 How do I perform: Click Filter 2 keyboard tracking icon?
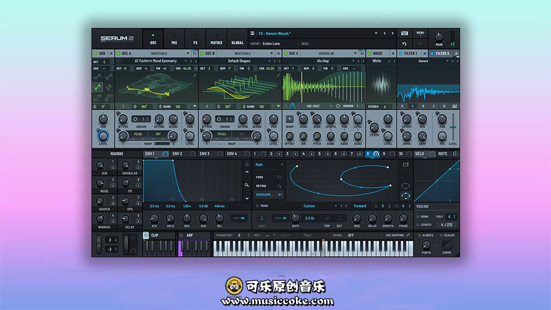[x=454, y=106]
